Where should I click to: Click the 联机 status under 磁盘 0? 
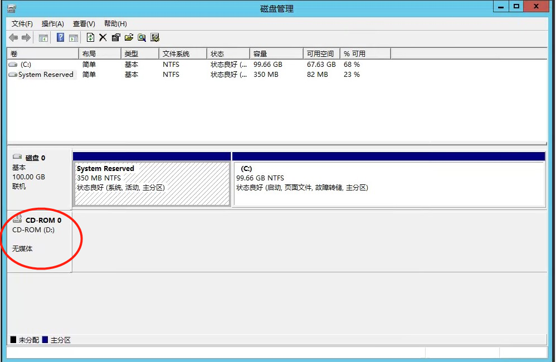[19, 187]
